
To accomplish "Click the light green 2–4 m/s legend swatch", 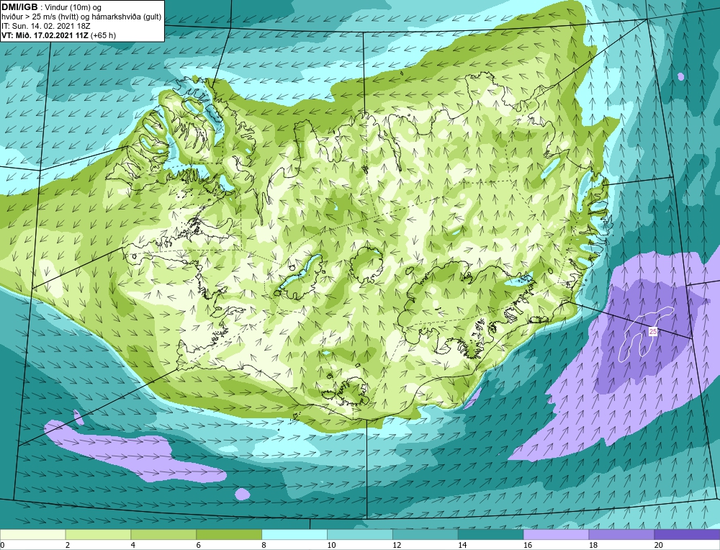I will pos(98,534).
